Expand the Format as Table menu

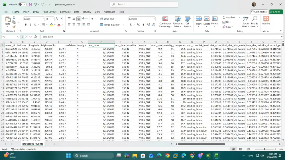tap(178, 22)
